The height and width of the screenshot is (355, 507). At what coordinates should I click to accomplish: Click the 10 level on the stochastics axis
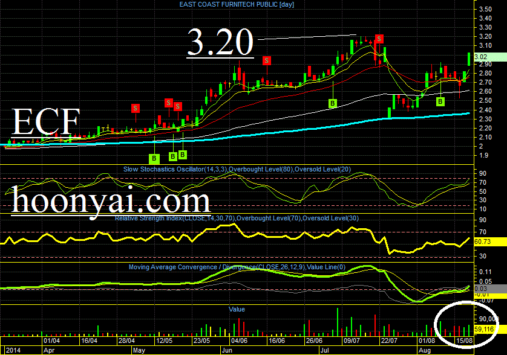tap(483, 209)
